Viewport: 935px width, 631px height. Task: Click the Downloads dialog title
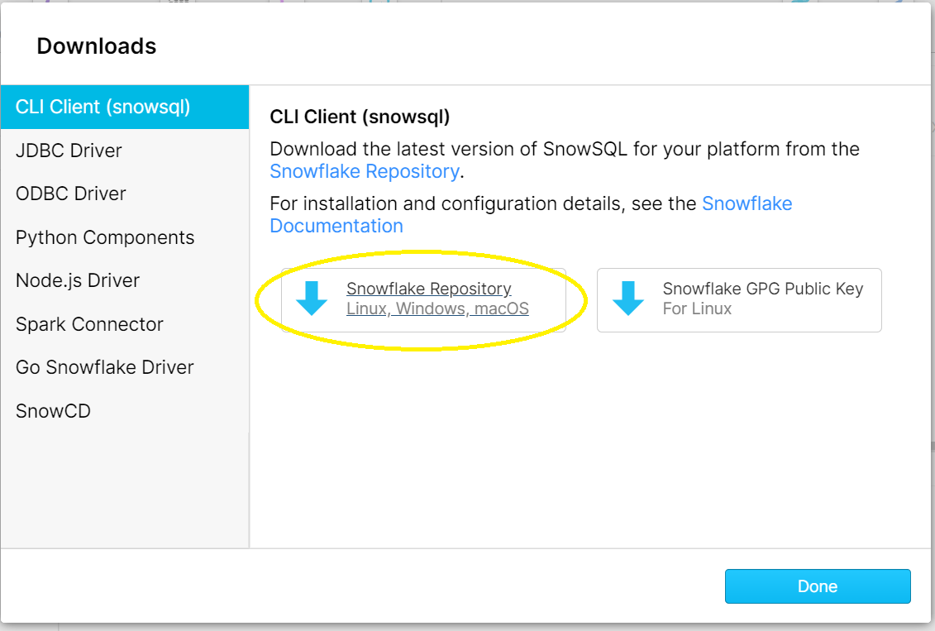[x=96, y=46]
